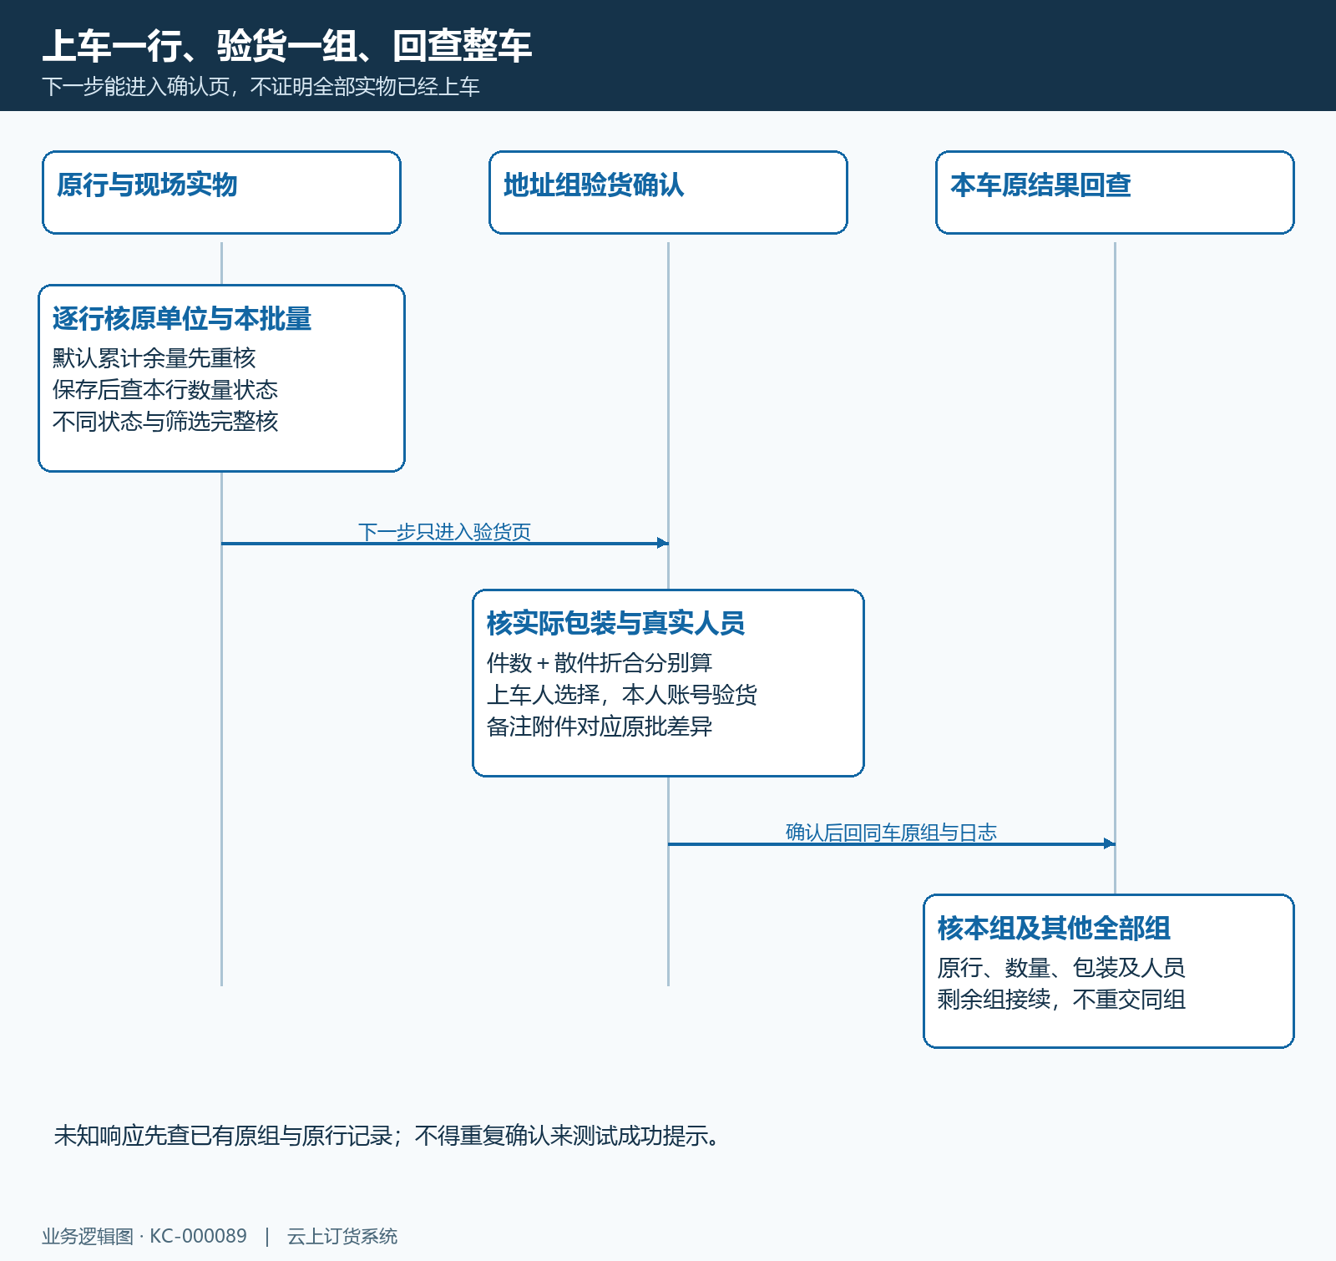Viewport: 1336px width, 1261px height.
Task: Click footer text 云上订货系统
Action: click(x=342, y=1236)
